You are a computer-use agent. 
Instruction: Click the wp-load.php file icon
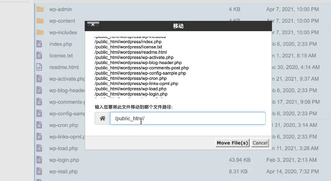[39, 148]
